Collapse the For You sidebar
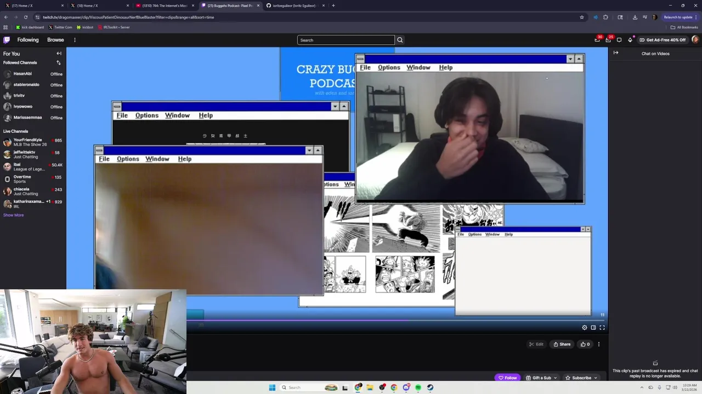This screenshot has width=702, height=394. click(x=59, y=54)
